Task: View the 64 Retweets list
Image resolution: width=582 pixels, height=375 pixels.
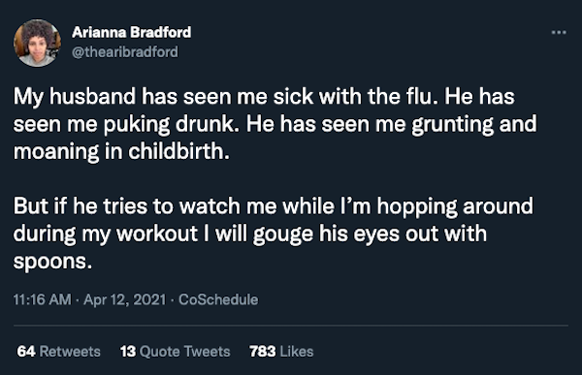Action: click(x=58, y=352)
